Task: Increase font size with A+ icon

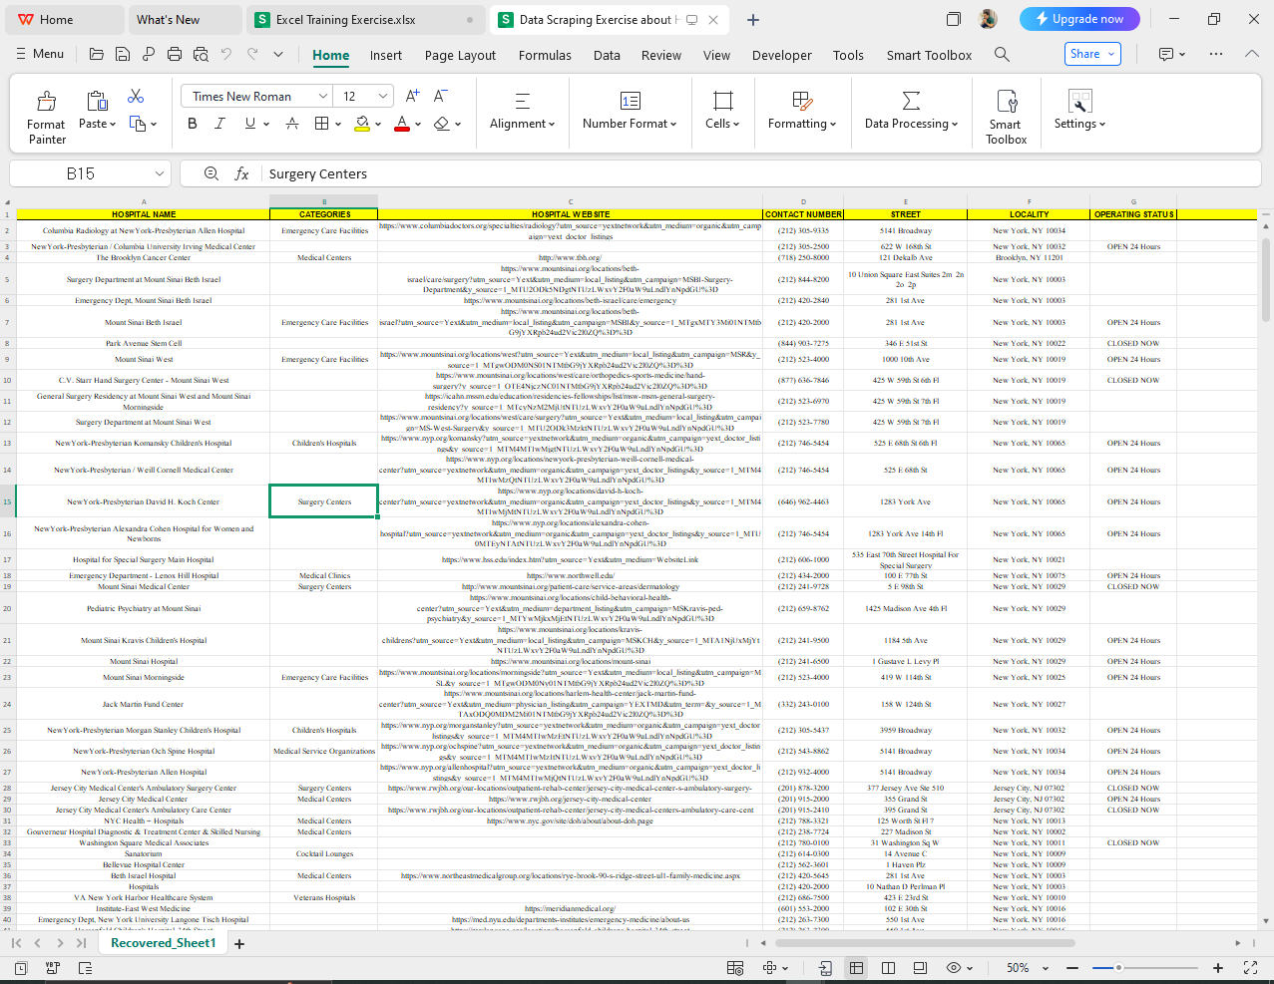Action: coord(412,96)
